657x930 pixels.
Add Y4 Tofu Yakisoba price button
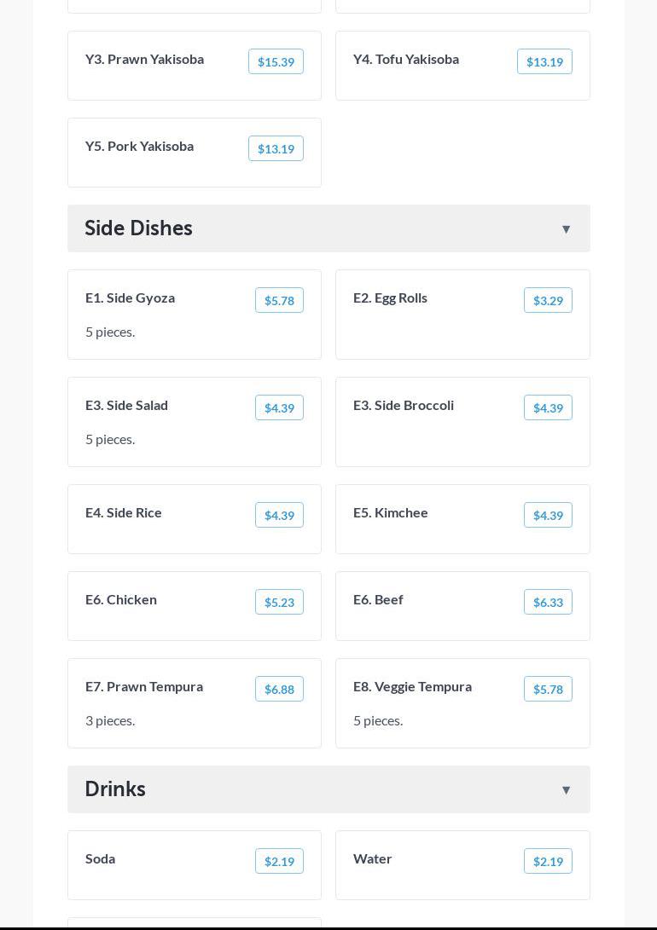click(x=544, y=61)
